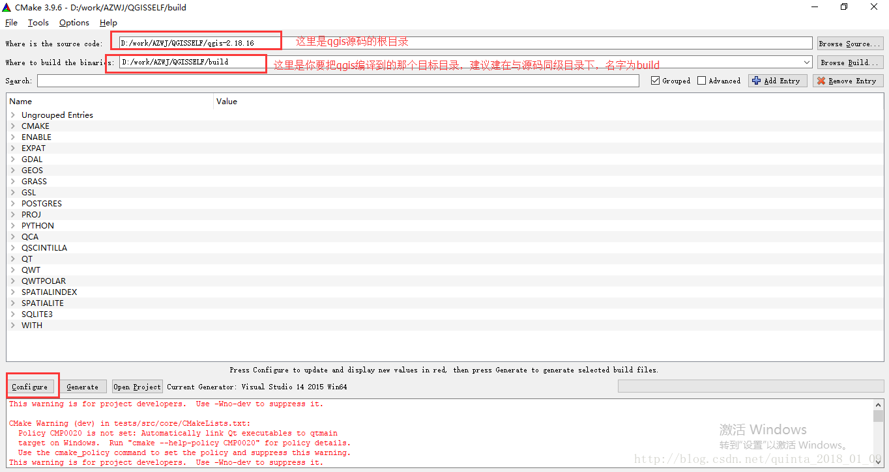Screen dimensions: 889x472
Task: Click the Browse Build button
Action: (x=851, y=62)
